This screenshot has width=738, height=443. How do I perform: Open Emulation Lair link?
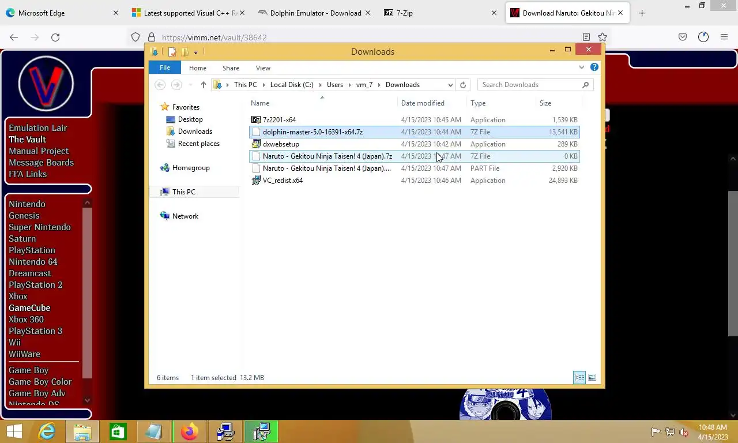pos(38,128)
